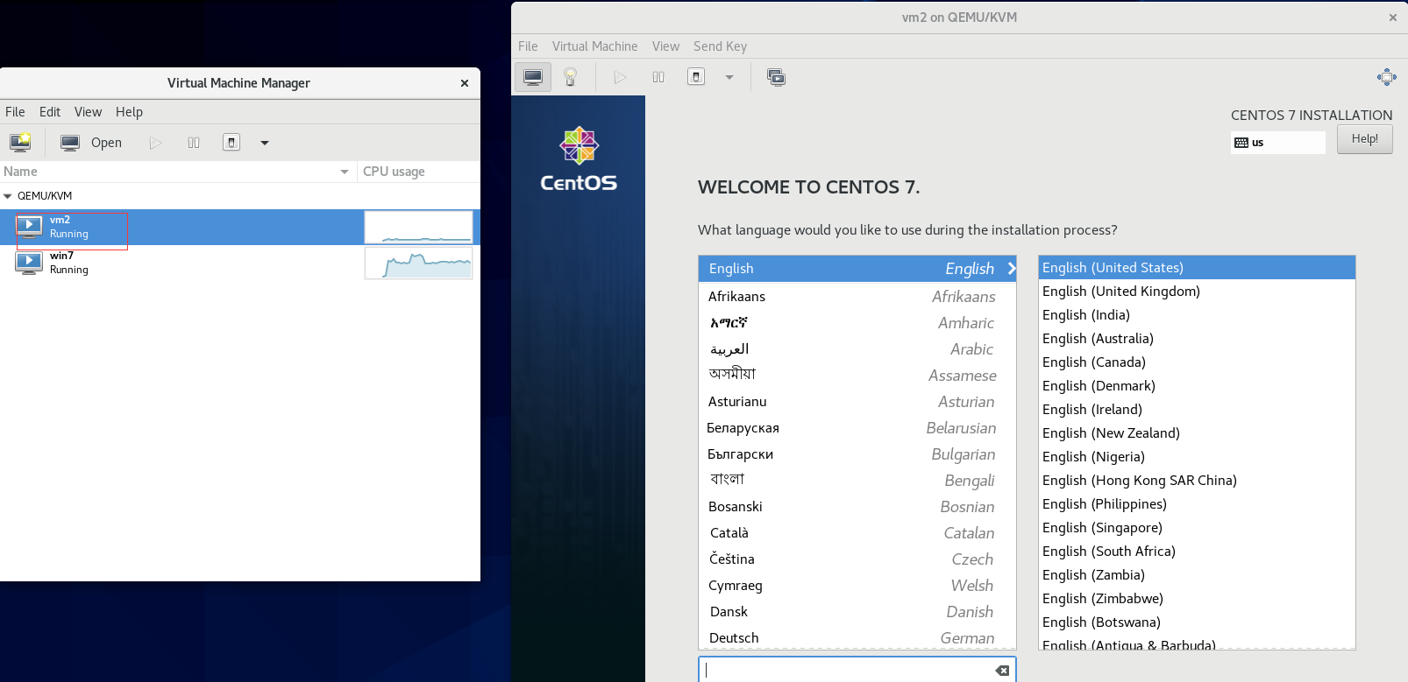Select Amharic in the language list
This screenshot has height=682, width=1408.
[x=857, y=323]
